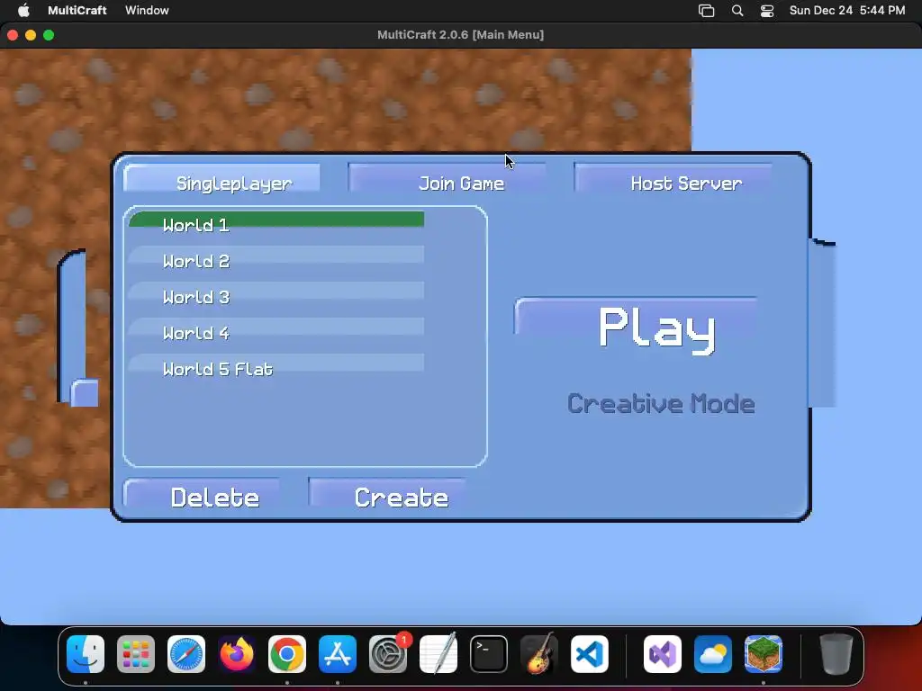Image resolution: width=922 pixels, height=691 pixels.
Task: Select World 2 in the list
Action: 276,258
